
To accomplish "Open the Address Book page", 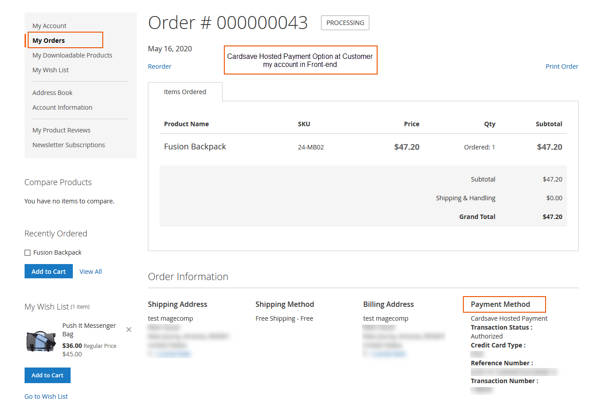I will [52, 92].
